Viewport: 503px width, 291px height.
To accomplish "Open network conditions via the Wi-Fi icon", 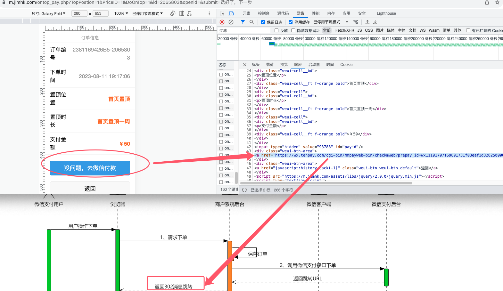I will (x=356, y=22).
